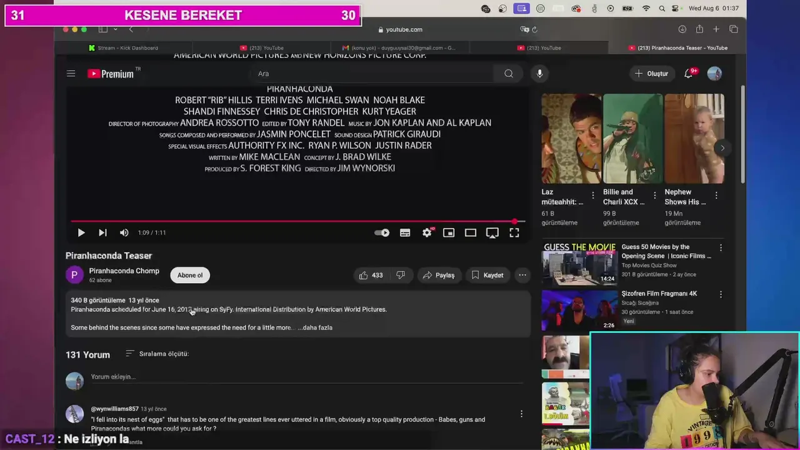The width and height of the screenshot is (800, 450).
Task: Open Guess 50 Movies video options
Action: [x=721, y=247]
